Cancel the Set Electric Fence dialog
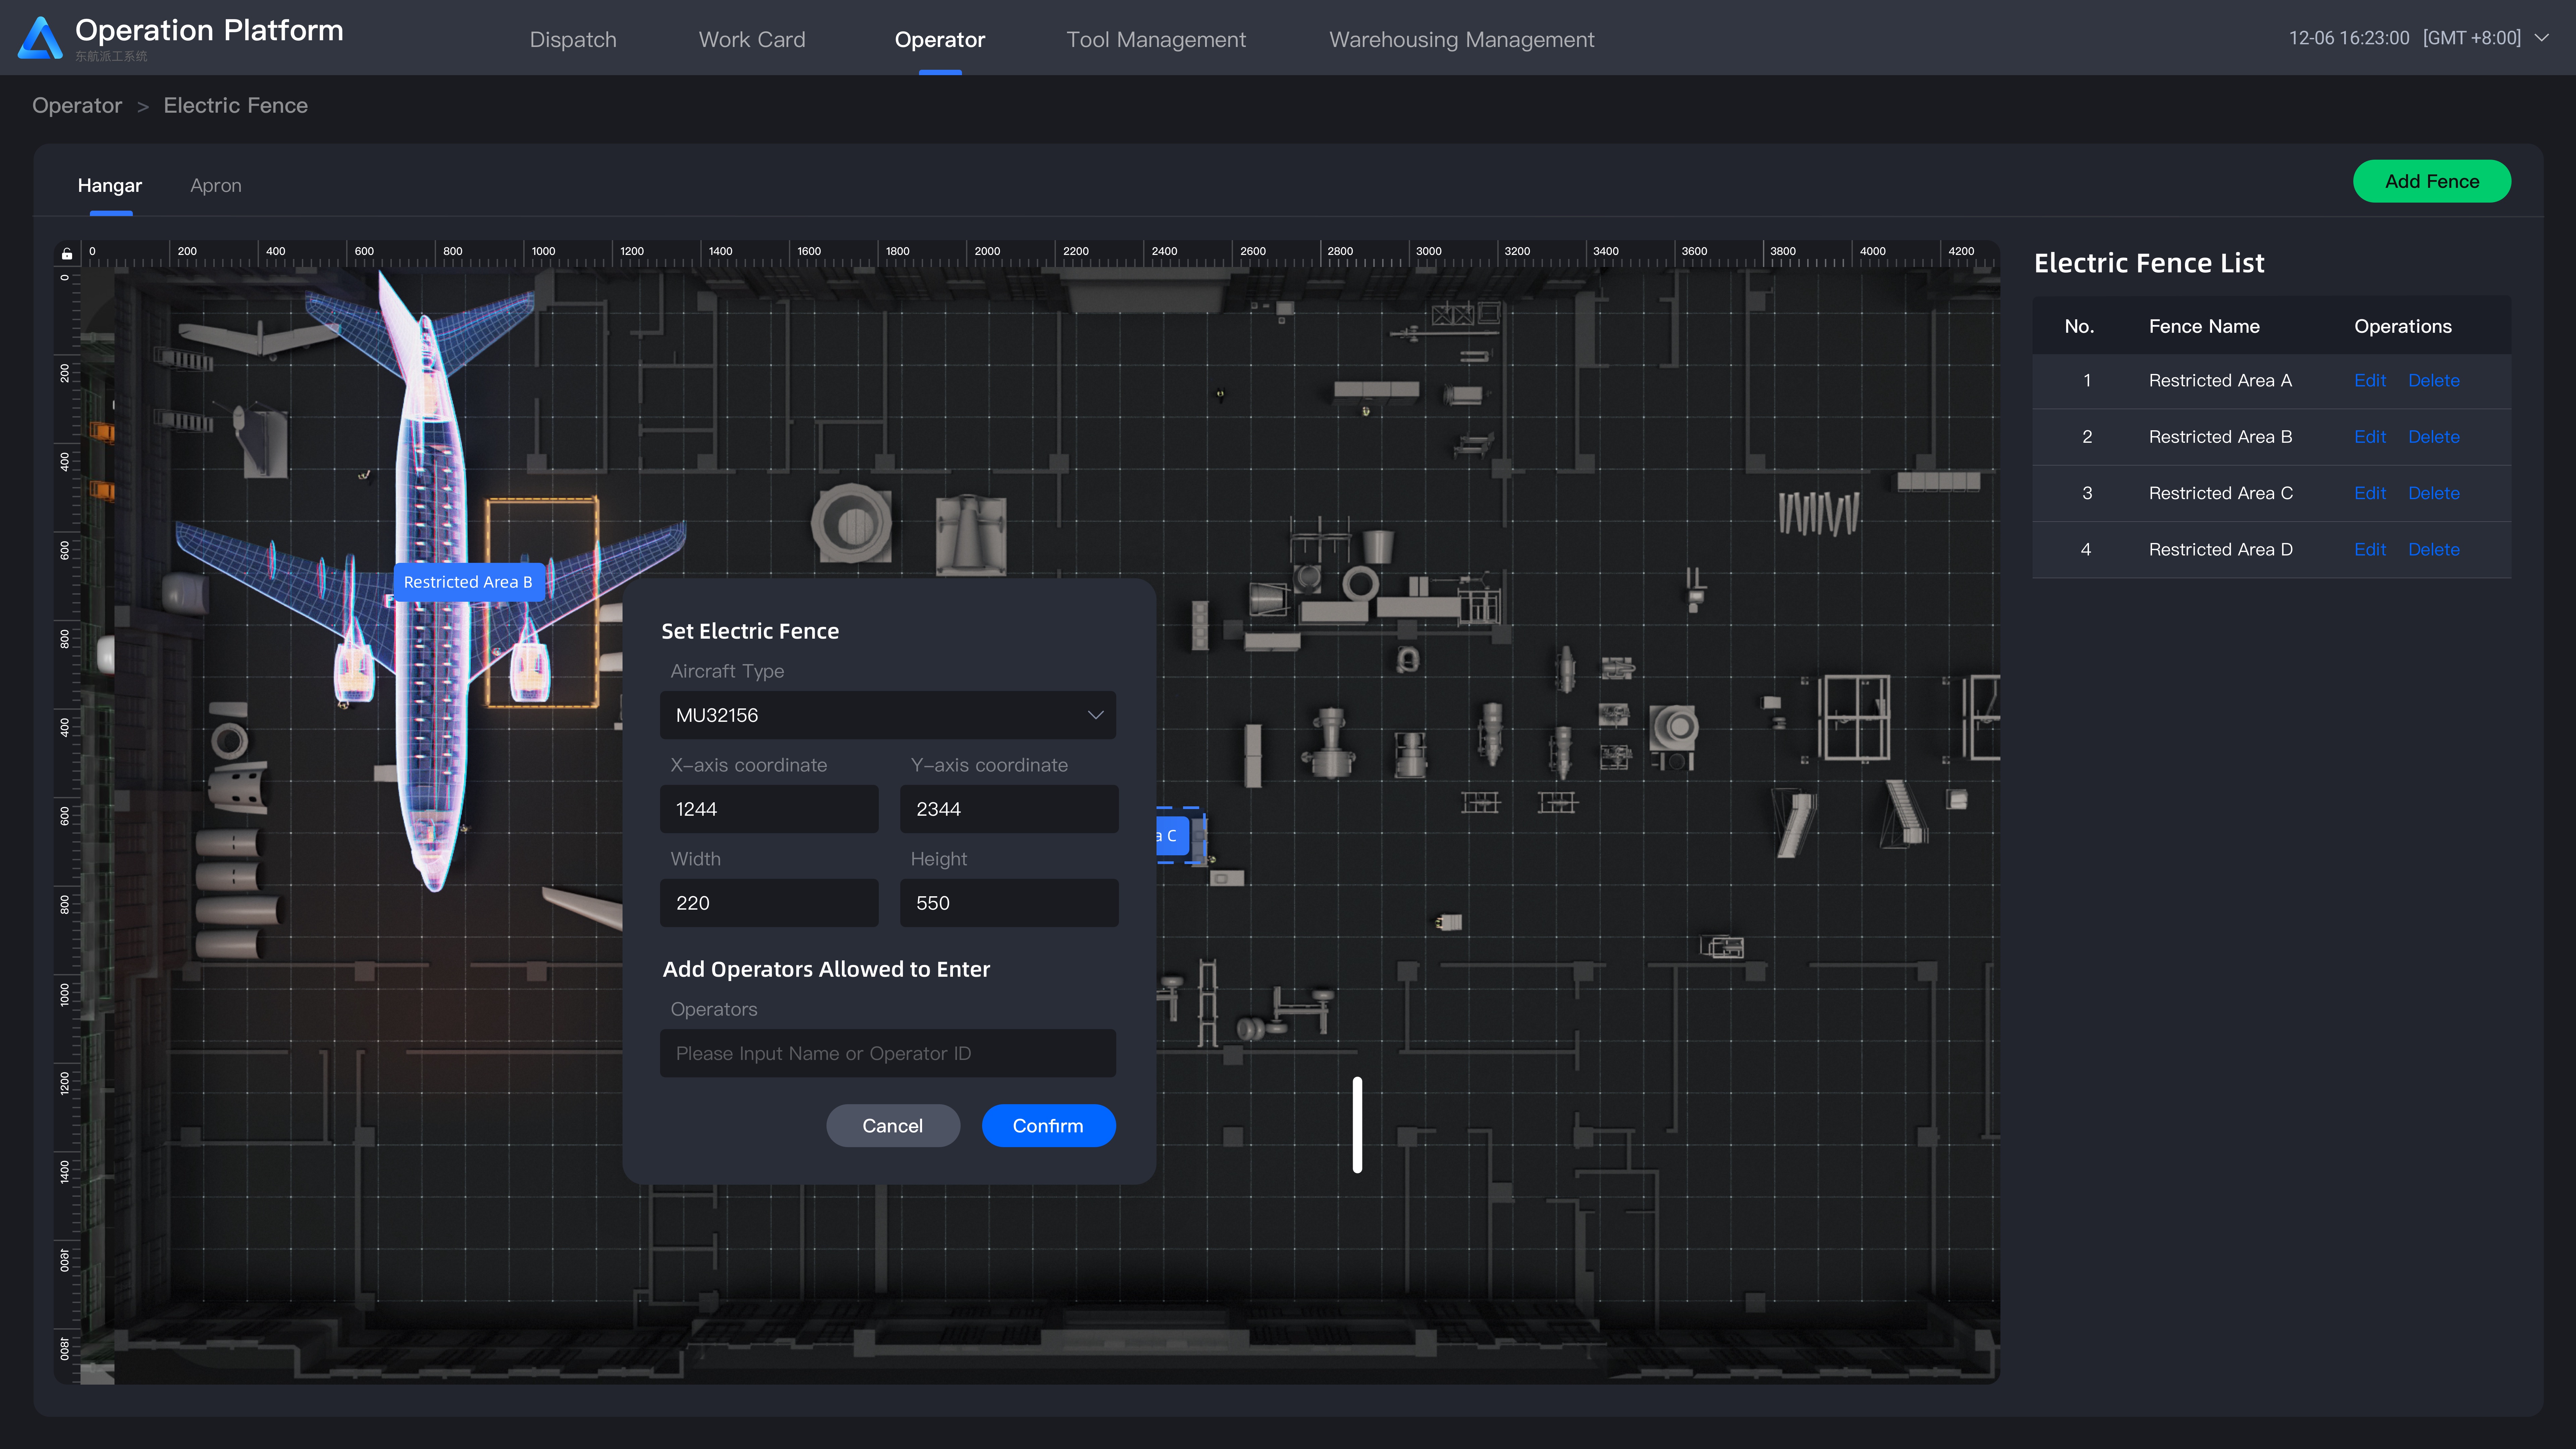The height and width of the screenshot is (1449, 2576). pos(893,1126)
